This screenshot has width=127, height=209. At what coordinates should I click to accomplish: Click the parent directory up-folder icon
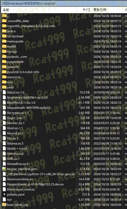(x=4, y=16)
